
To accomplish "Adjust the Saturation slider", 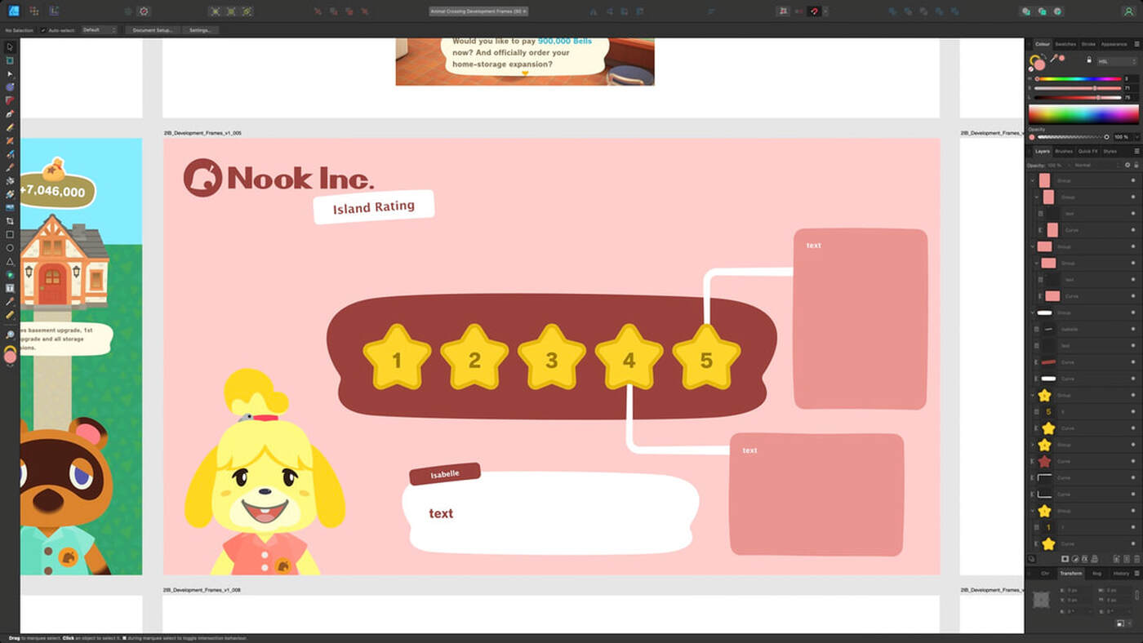I will [1078, 88].
